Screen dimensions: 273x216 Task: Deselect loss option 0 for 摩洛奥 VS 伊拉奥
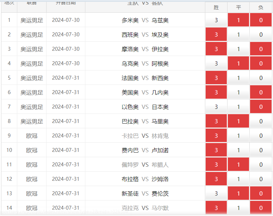tap(261, 49)
